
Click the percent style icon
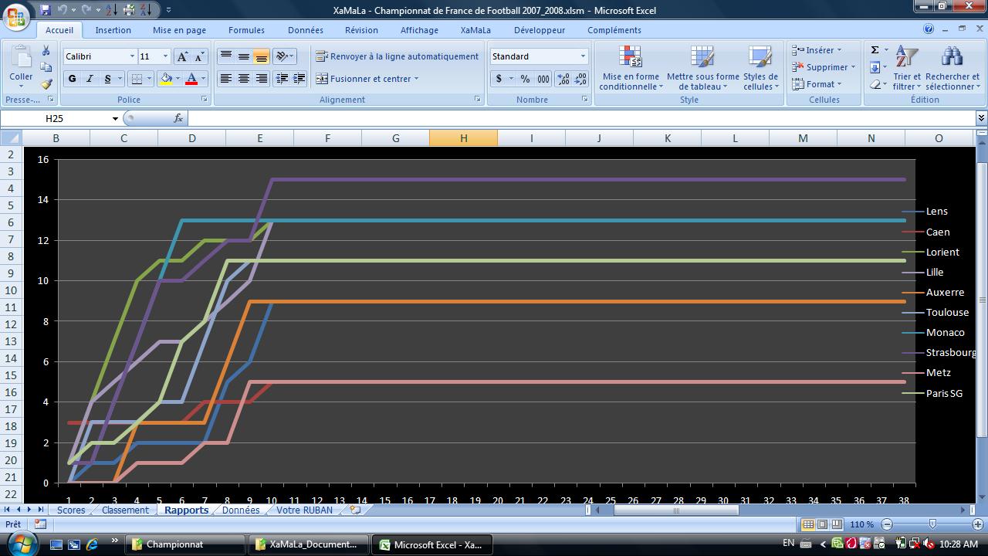(x=525, y=79)
